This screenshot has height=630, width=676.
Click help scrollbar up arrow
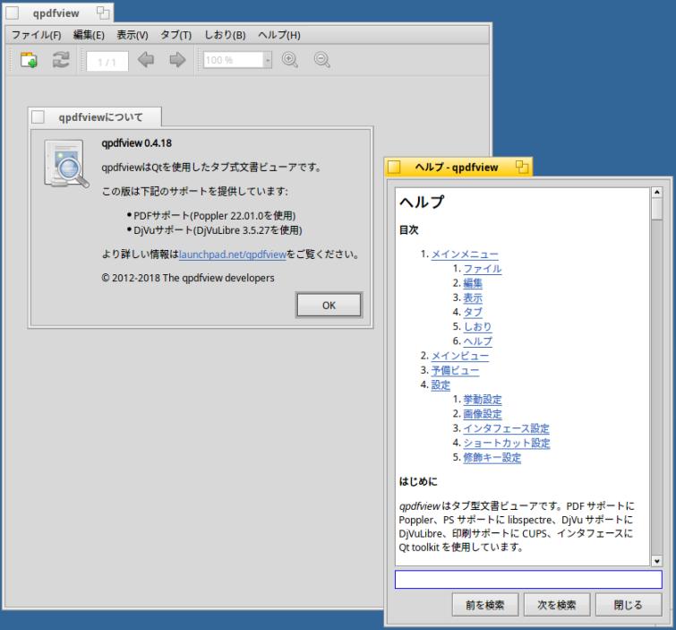pos(656,192)
